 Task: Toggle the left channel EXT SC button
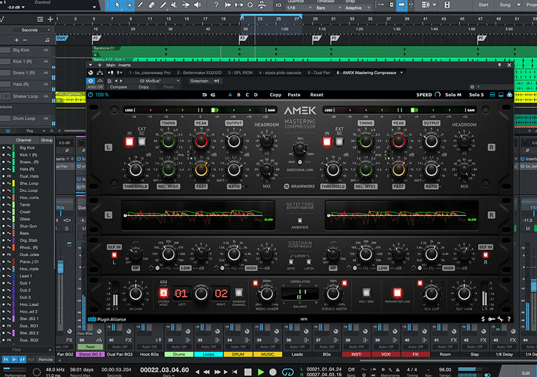[x=142, y=142]
